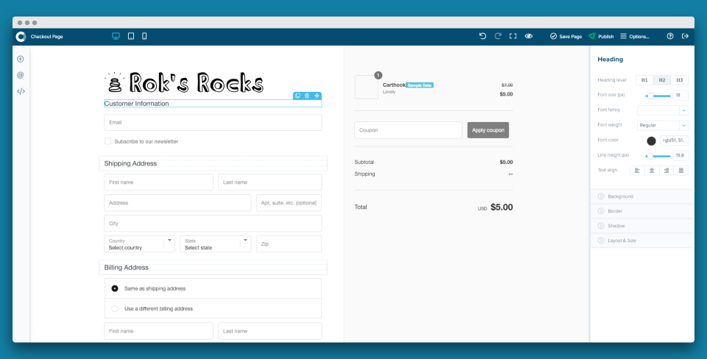
Task: Click the Carthook product thumbnail
Action: [x=366, y=87]
